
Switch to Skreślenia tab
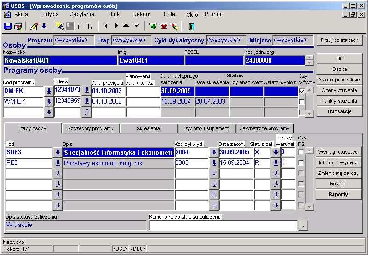(x=148, y=128)
